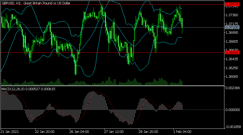Click the upper red price label 1.37579
The height and width of the screenshot is (135, 243).
(232, 5)
